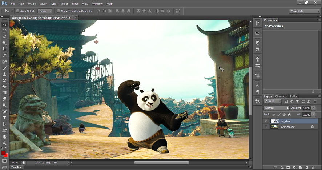Screen dimensions: 322x170
Task: Select the Elliptical Marquee tool
Action: pyautogui.click(x=4, y=31)
